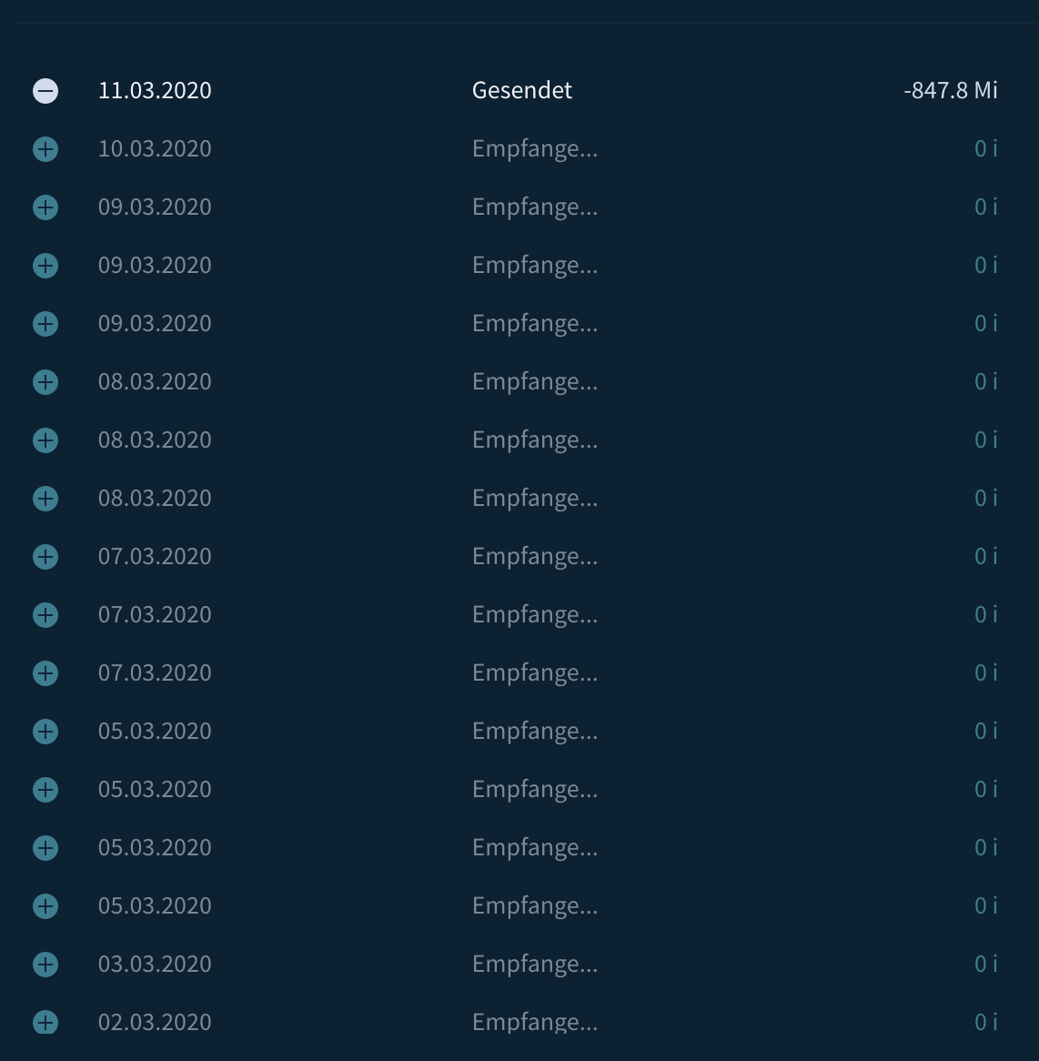Click the plus icon of the last 09.03.2020 row
1039x1061 pixels.
pyautogui.click(x=45, y=323)
